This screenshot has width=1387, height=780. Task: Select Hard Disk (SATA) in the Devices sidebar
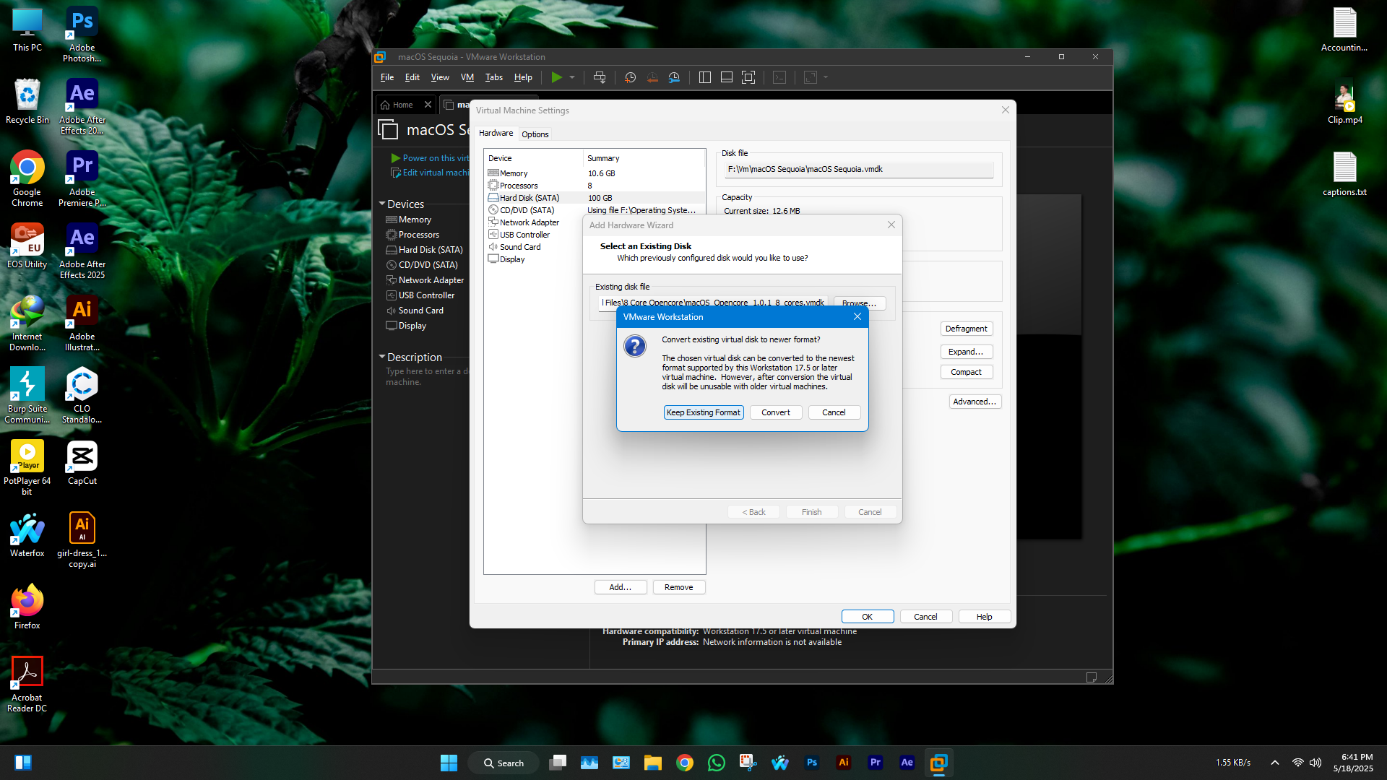click(430, 250)
